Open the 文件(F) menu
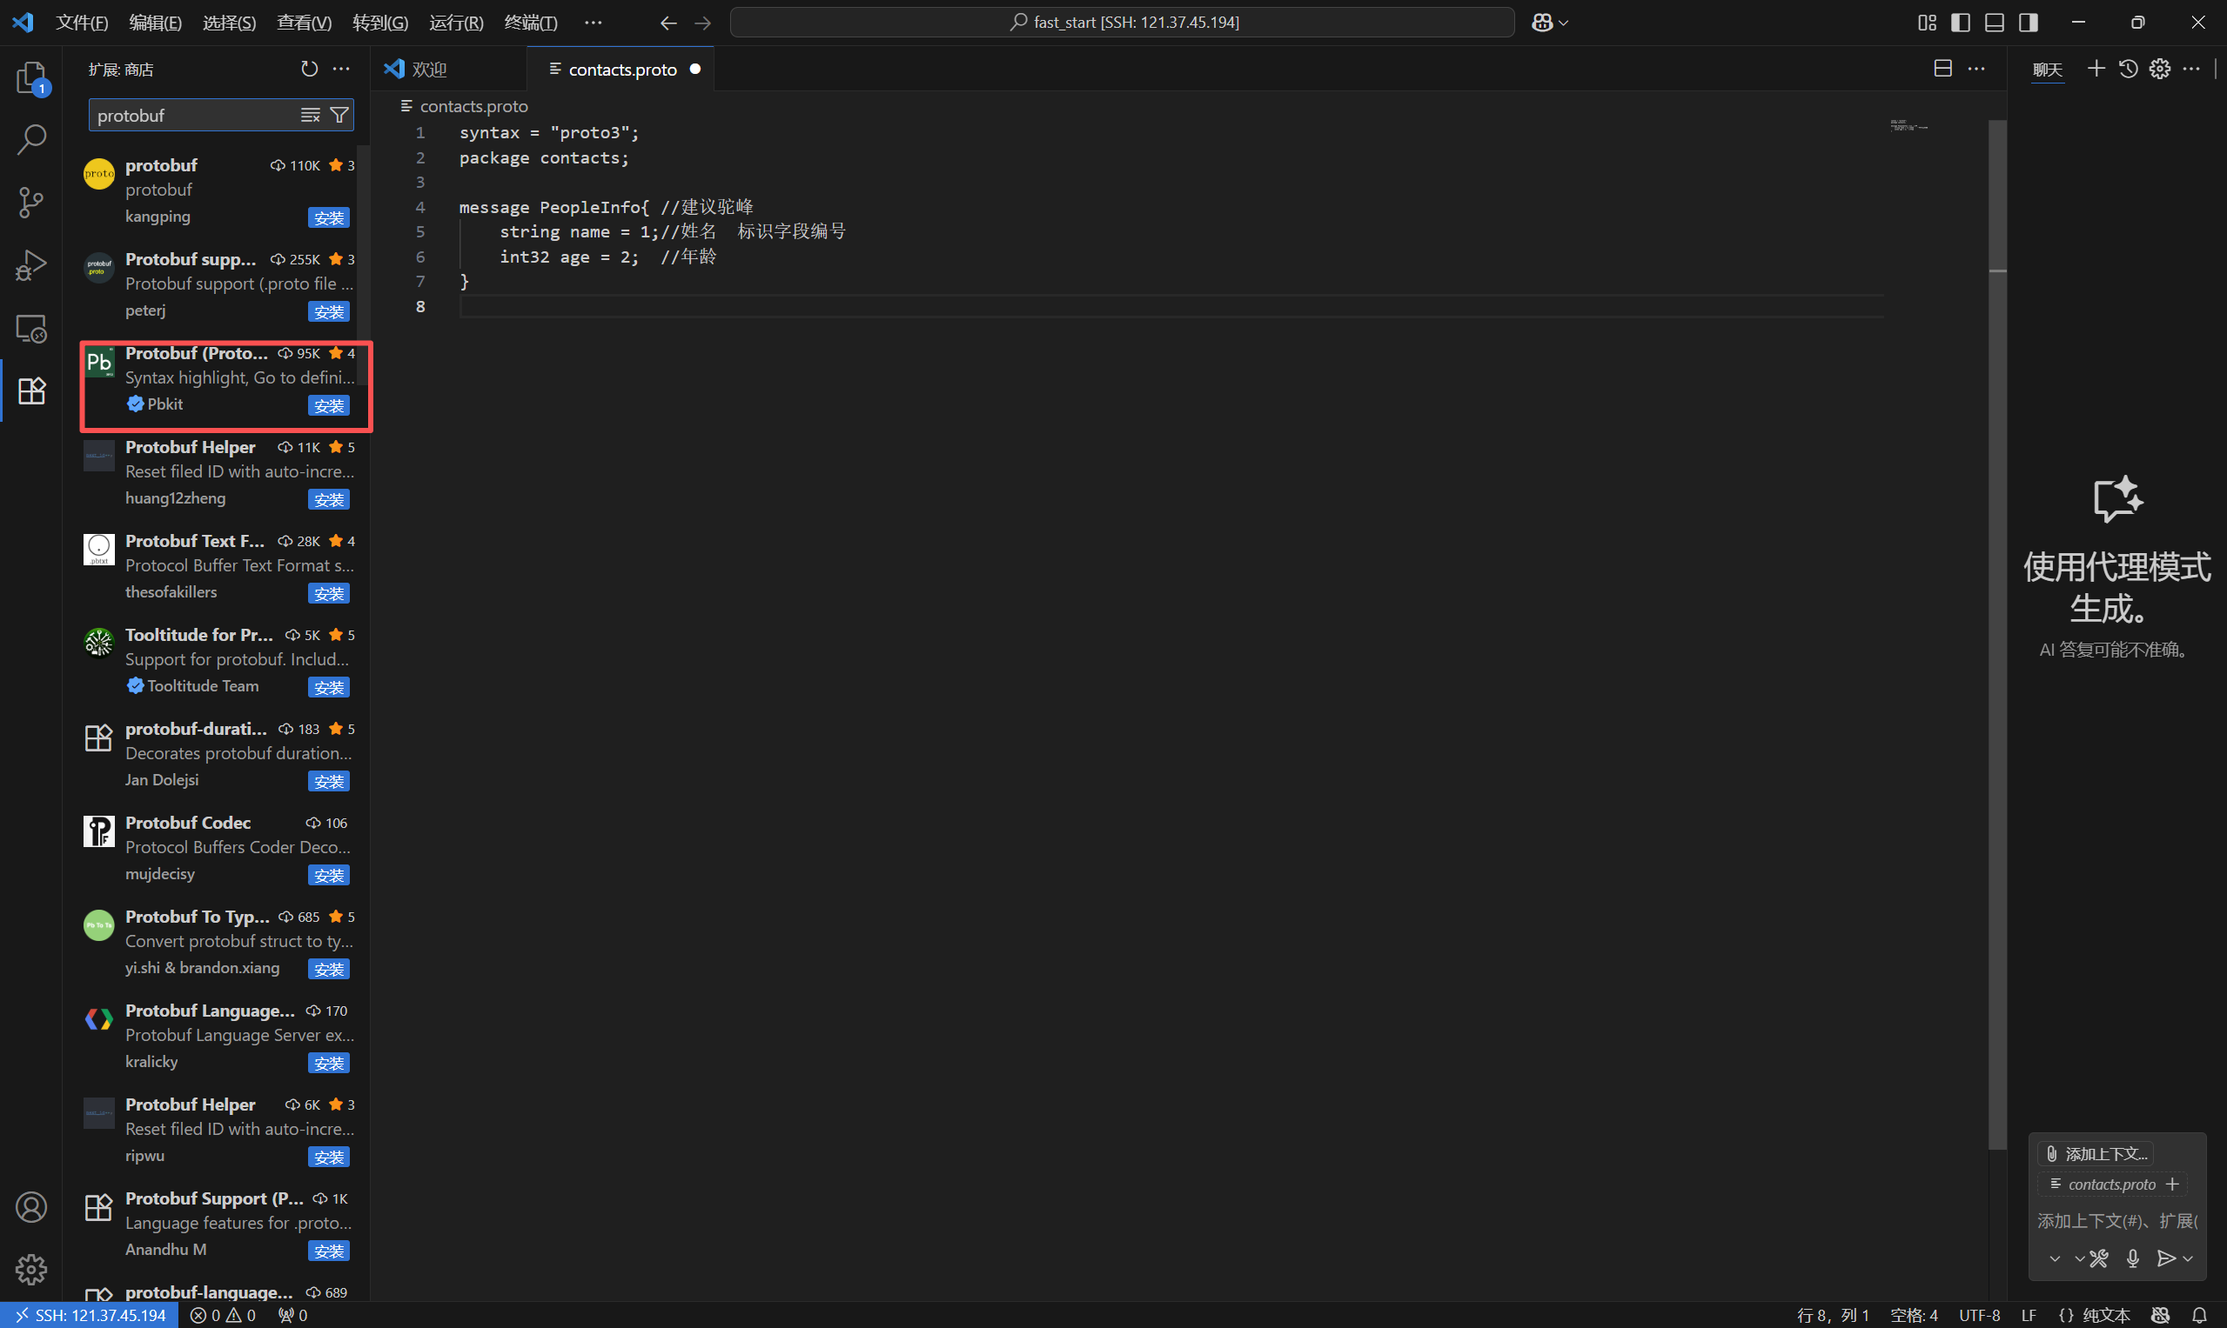The width and height of the screenshot is (2227, 1328). 82,23
